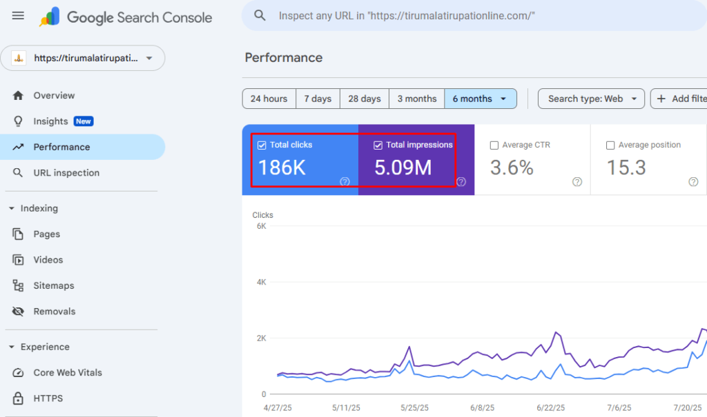Screen dimensions: 707x417
Task: Click help icon on Average CTR card
Action: [577, 182]
